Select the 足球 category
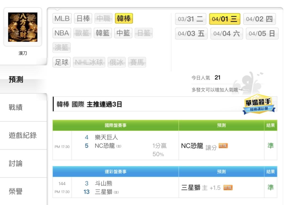The image size is (286, 205). (x=62, y=62)
